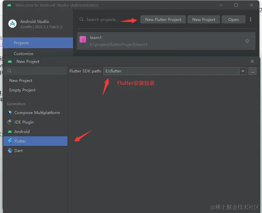
Task: Click the New Flutter Project button
Action: [163, 19]
